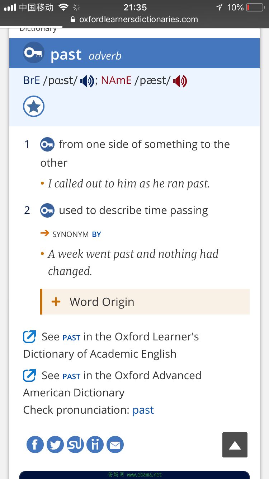Open the synonym BY link
269x479 pixels.
96,234
